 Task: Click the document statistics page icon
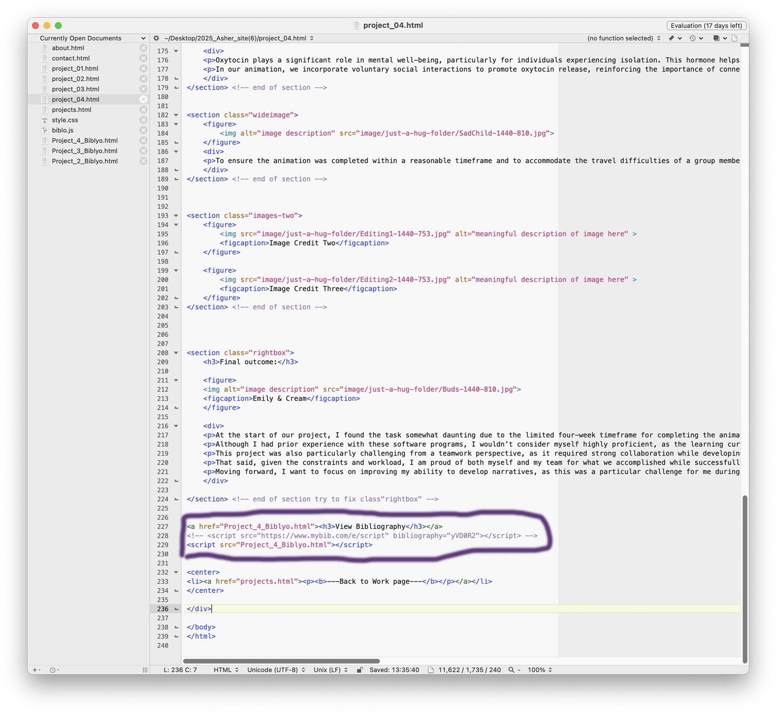(x=431, y=670)
